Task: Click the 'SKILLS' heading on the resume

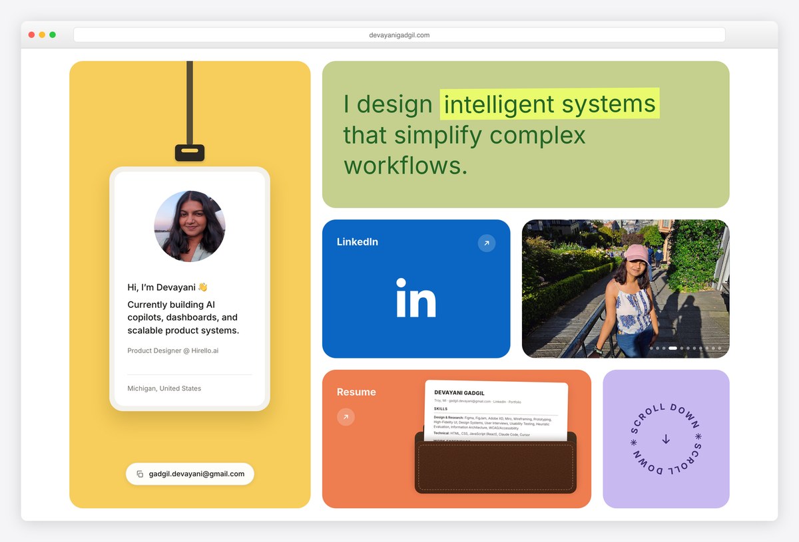Action: coord(441,409)
